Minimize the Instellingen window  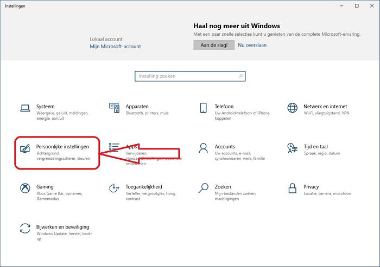point(341,6)
